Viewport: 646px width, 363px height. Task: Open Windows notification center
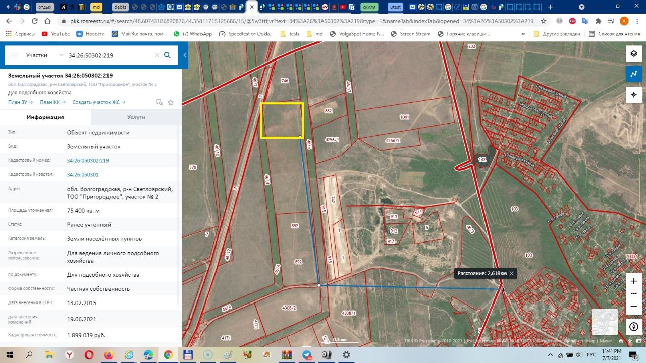(634, 355)
